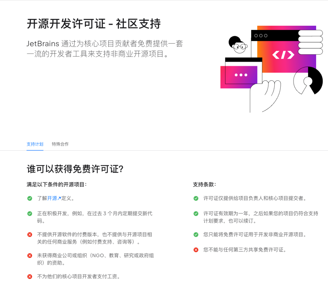This screenshot has width=328, height=285.
Task: Click the heading 开源开发许可证 - 社区支持
Action: [94, 24]
